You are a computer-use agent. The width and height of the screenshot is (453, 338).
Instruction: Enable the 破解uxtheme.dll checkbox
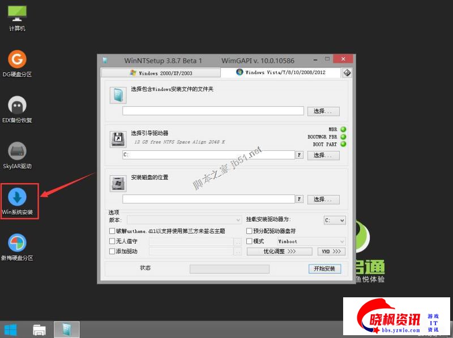click(x=112, y=231)
